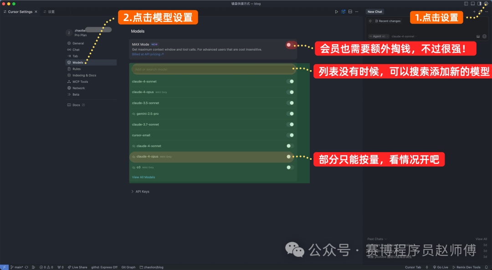
Task: Click the Cursor Tab status bar item
Action: click(x=413, y=267)
